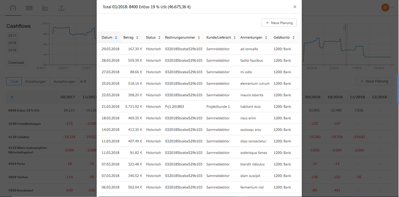
Task: Click Projektkunde 1 customer cell
Action: coord(218,106)
